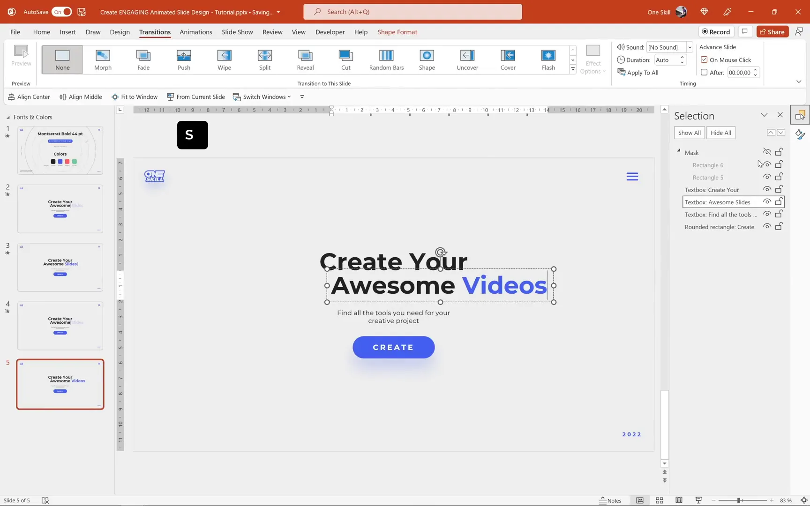Click the zoom out minus button
This screenshot has width=810, height=506.
(713, 500)
